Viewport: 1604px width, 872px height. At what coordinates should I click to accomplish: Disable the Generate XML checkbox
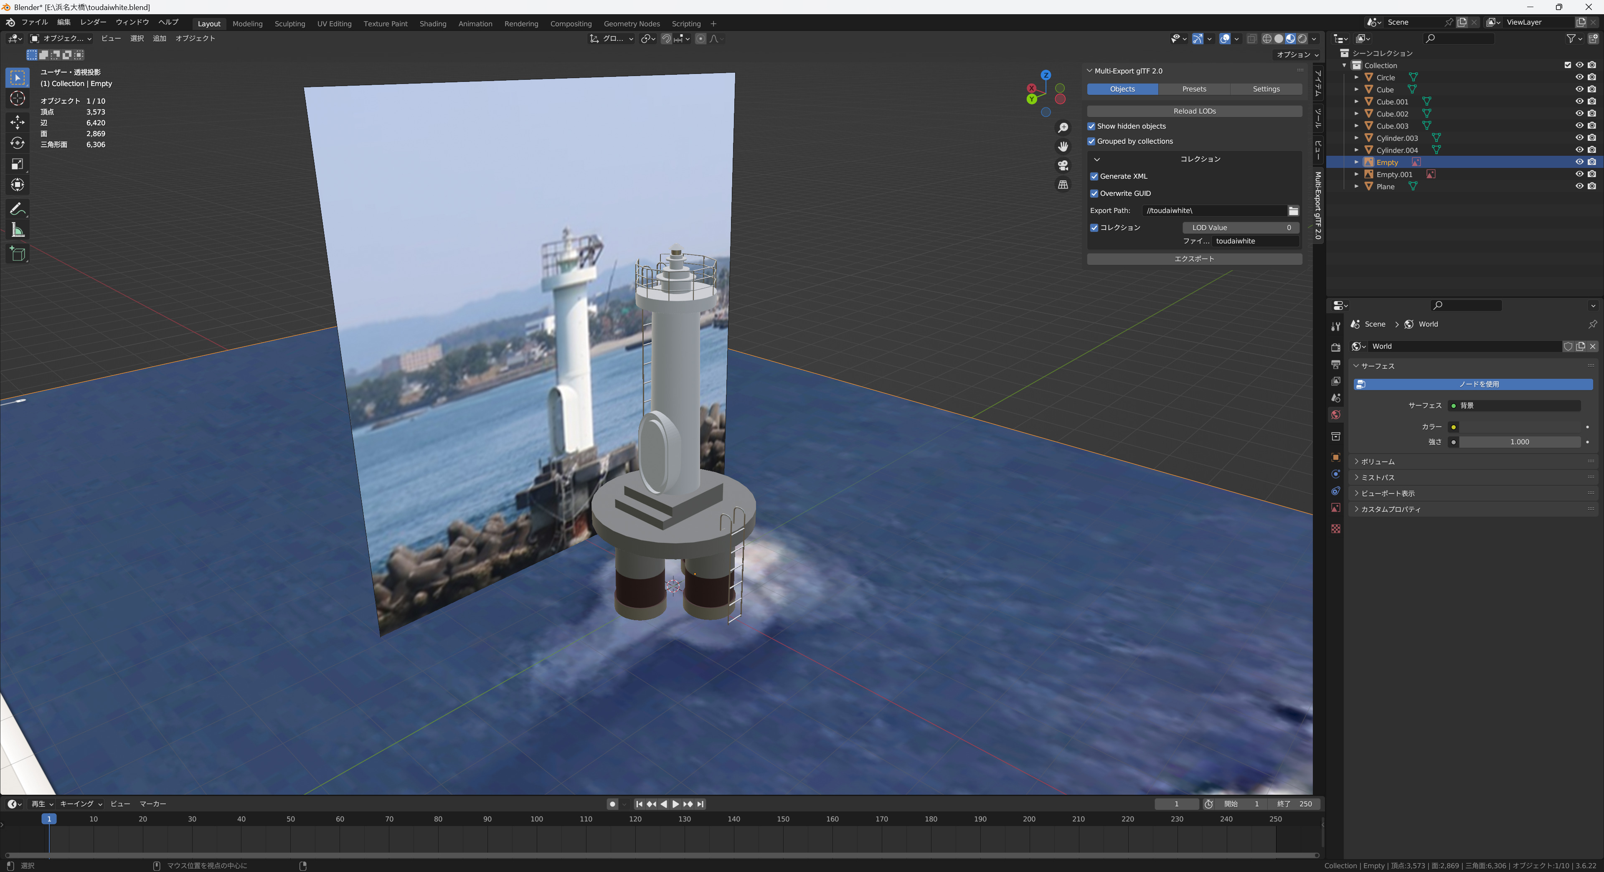point(1094,176)
